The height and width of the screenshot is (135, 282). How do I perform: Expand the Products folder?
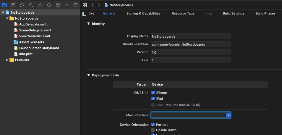click(x=7, y=60)
